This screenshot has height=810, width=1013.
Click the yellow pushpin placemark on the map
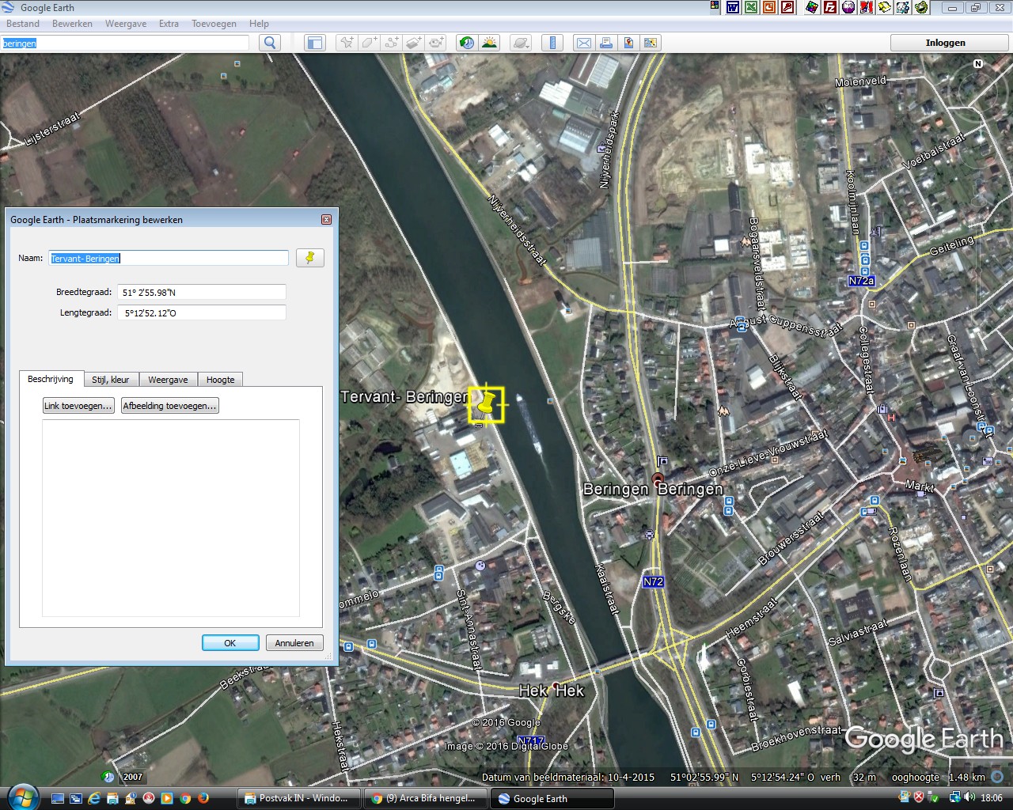488,404
